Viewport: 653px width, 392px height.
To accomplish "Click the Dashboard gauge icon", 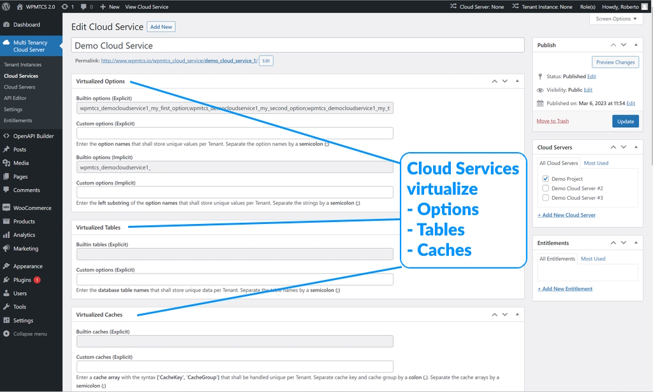I will (x=6, y=25).
